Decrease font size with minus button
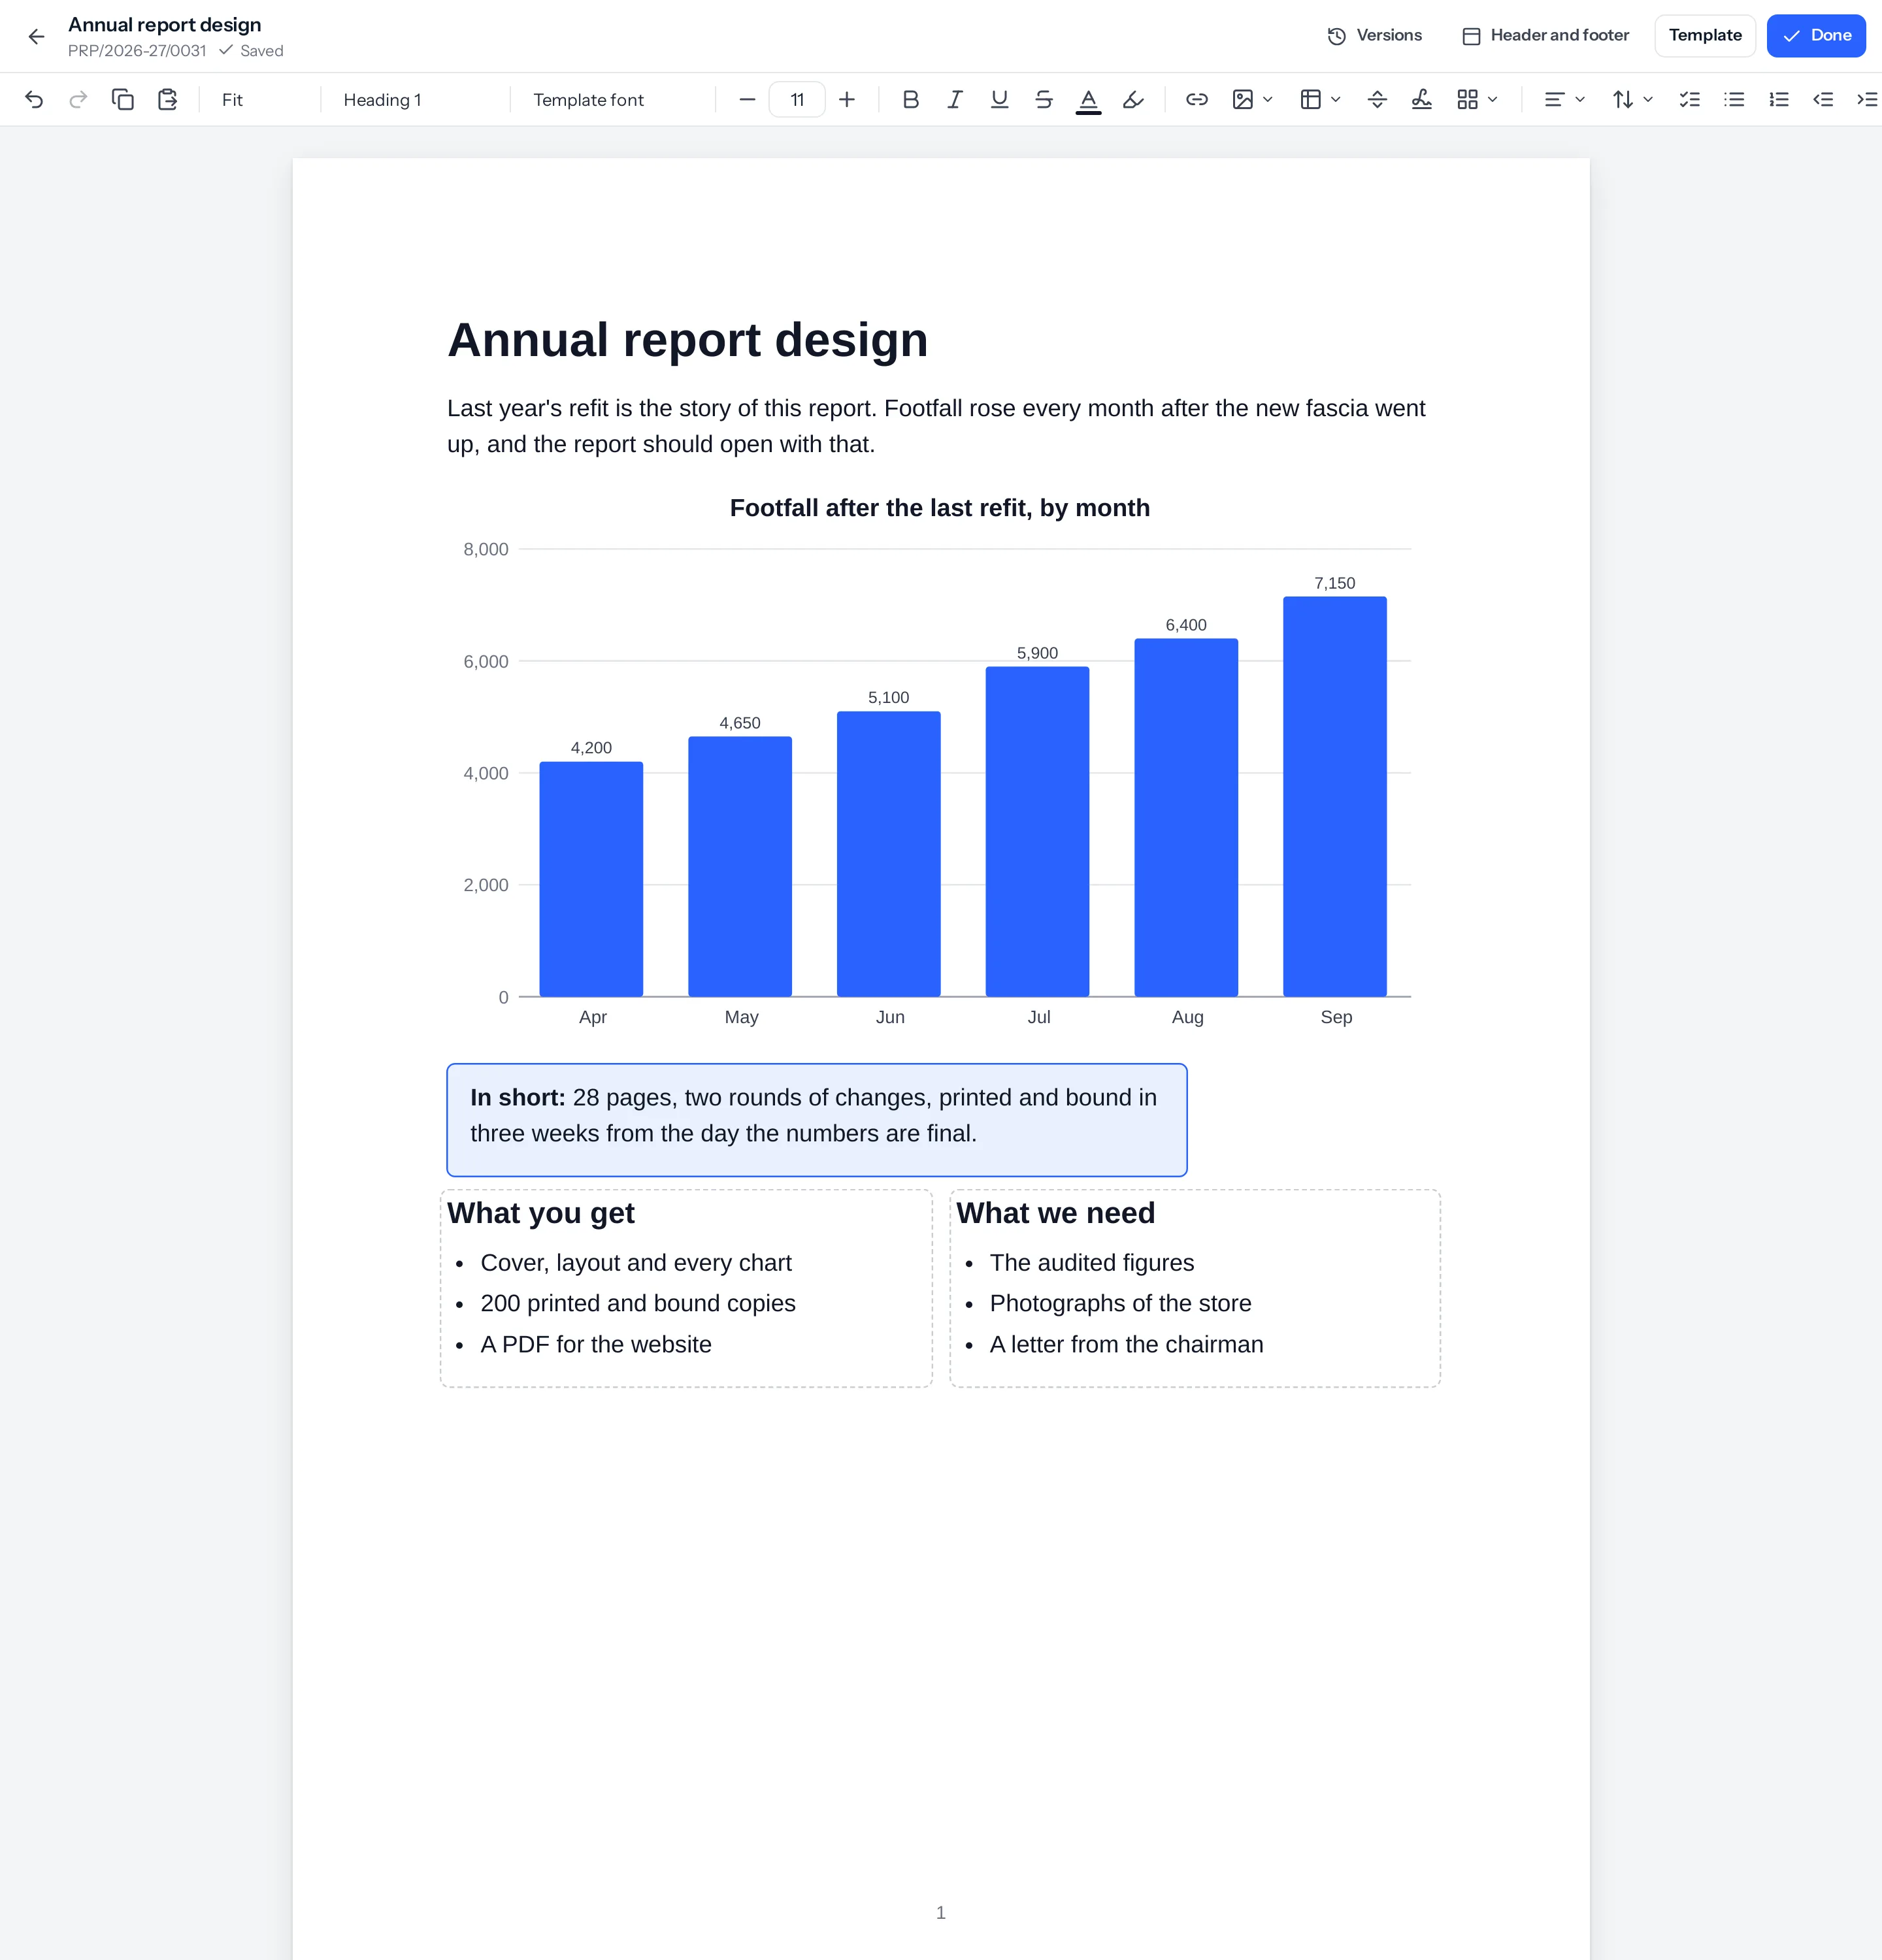This screenshot has height=1960, width=1882. (747, 99)
